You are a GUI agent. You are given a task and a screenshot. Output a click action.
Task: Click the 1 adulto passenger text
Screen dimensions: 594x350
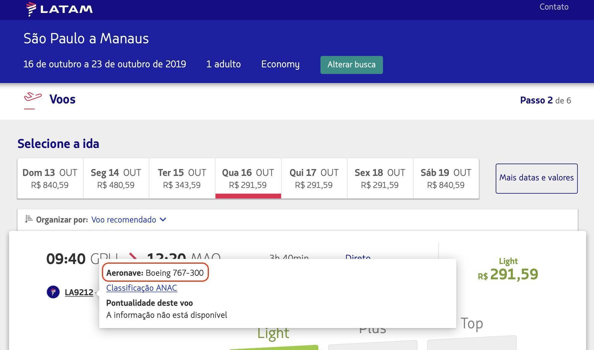tap(223, 64)
